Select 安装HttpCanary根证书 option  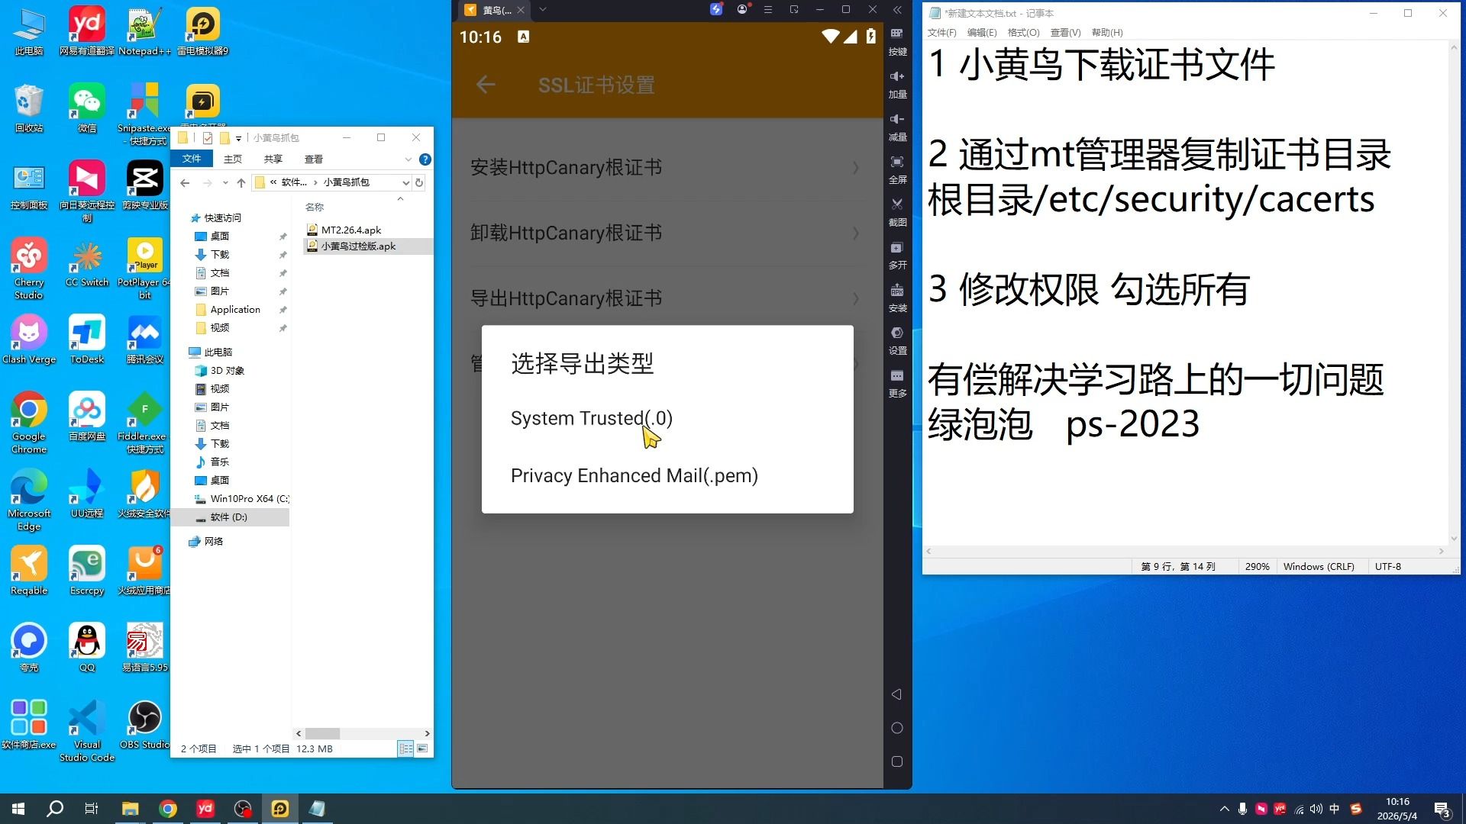pyautogui.click(x=667, y=168)
